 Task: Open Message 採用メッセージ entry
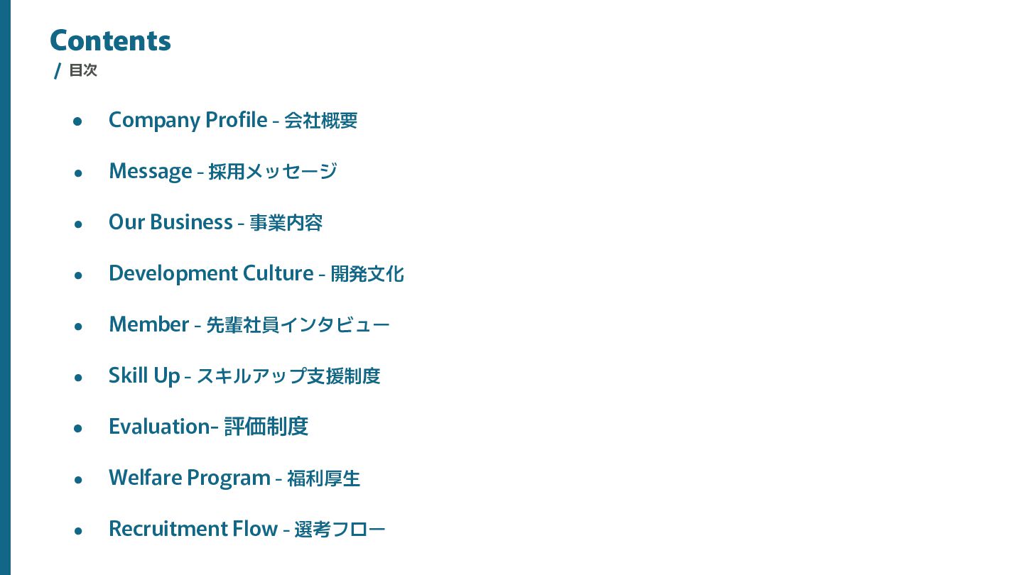[x=223, y=171]
